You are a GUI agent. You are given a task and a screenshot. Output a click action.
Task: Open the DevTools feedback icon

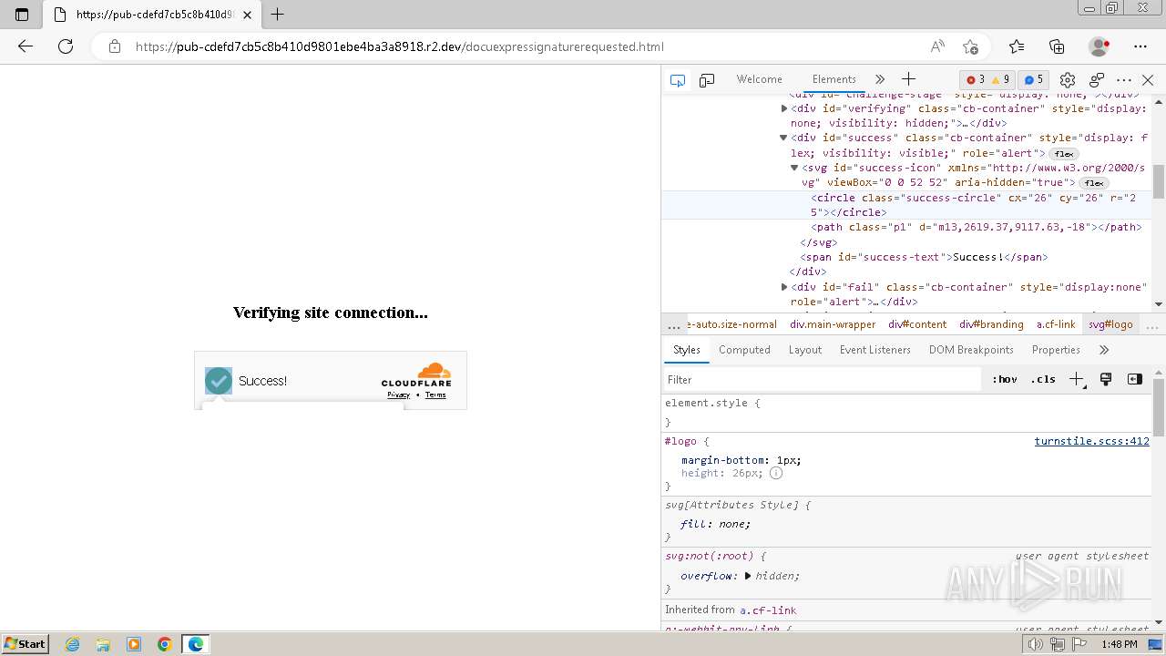pos(1097,80)
